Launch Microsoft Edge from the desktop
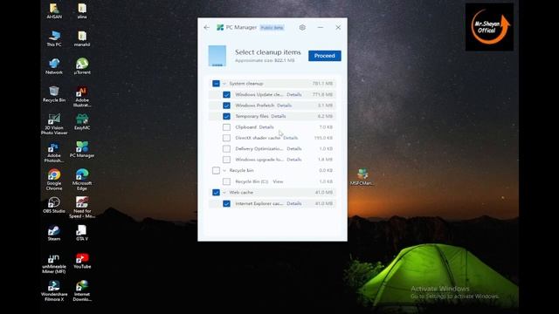 [82, 180]
